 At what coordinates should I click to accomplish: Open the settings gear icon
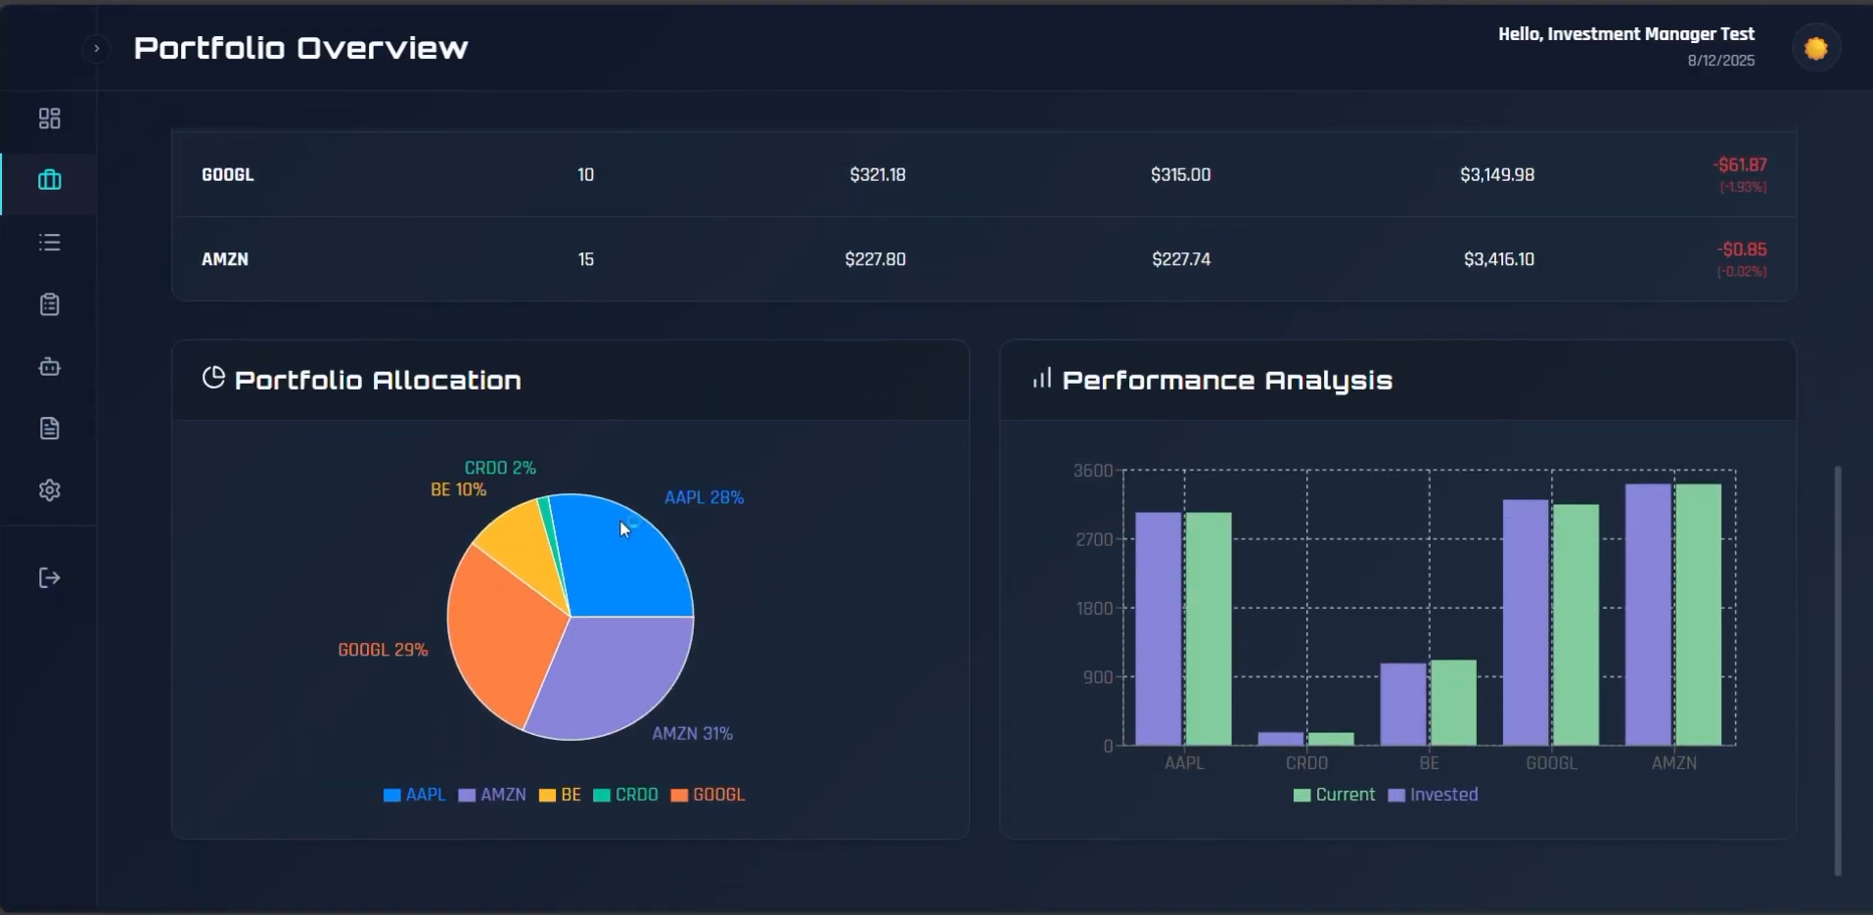(x=49, y=490)
